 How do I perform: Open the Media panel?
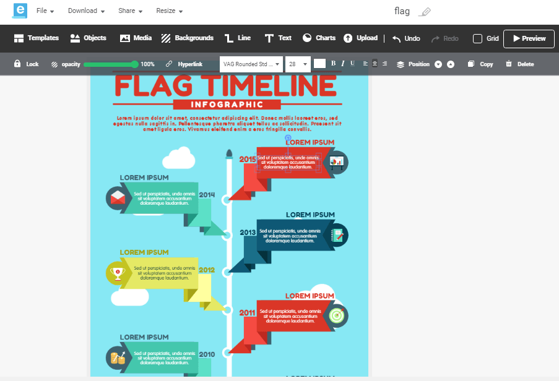pos(136,38)
